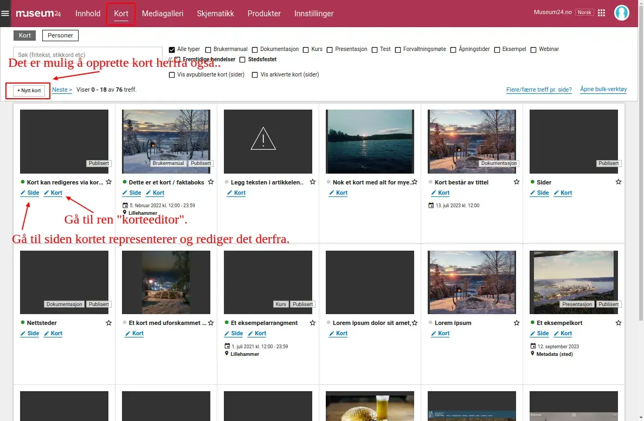Change language using the "Norsk" button
Viewport: 644px width, 421px height.
[x=584, y=12]
